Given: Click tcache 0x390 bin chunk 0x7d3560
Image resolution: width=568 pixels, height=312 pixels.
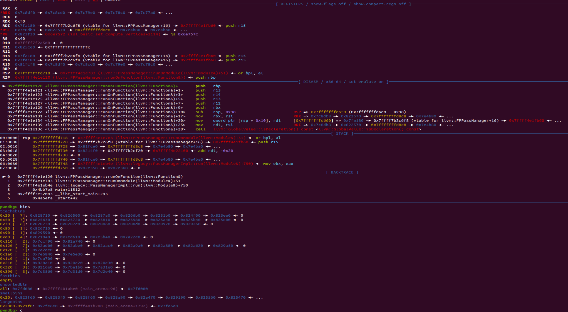Looking at the screenshot, I should tap(43, 272).
